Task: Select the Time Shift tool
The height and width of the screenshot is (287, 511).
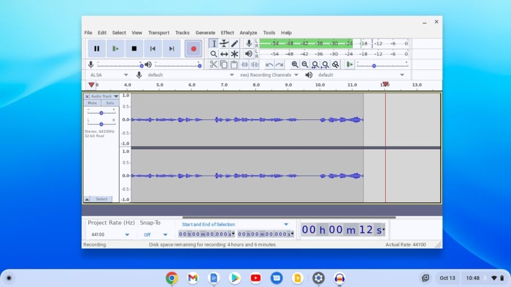Action: click(x=224, y=53)
